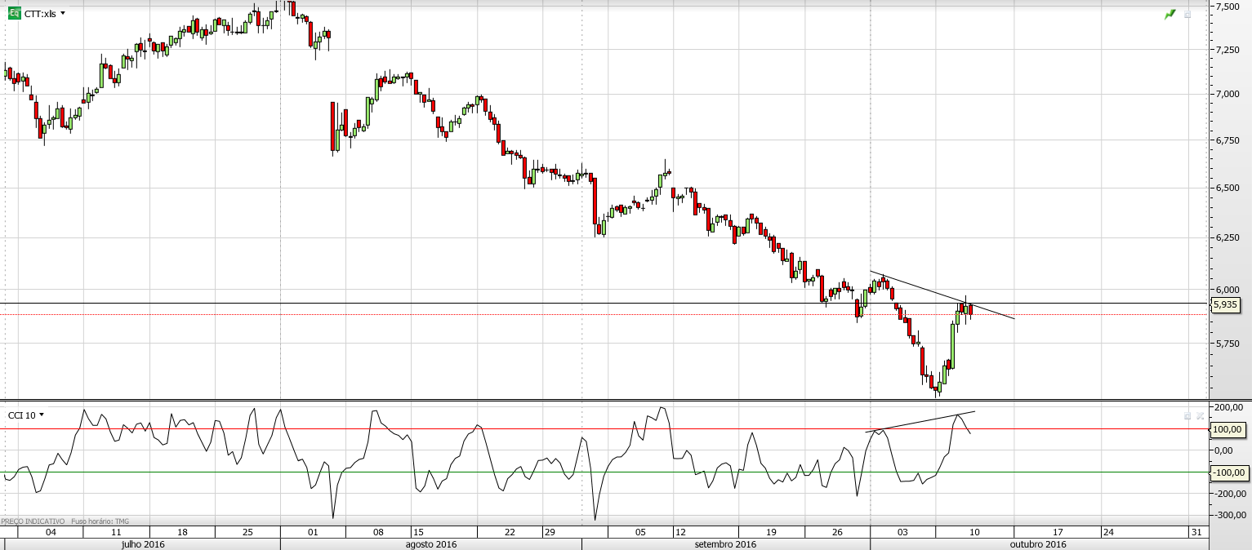Select the 100,00 CCI level label
The width and height of the screenshot is (1252, 550).
click(x=1226, y=429)
